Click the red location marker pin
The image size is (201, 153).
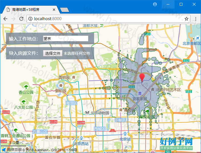click(142, 77)
